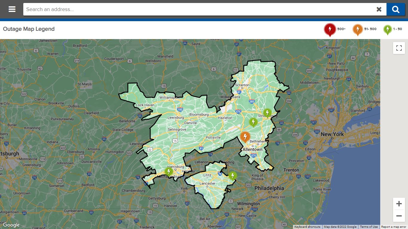Click the Scranton label on map
Image resolution: width=408 pixels, height=229 pixels.
point(242,85)
